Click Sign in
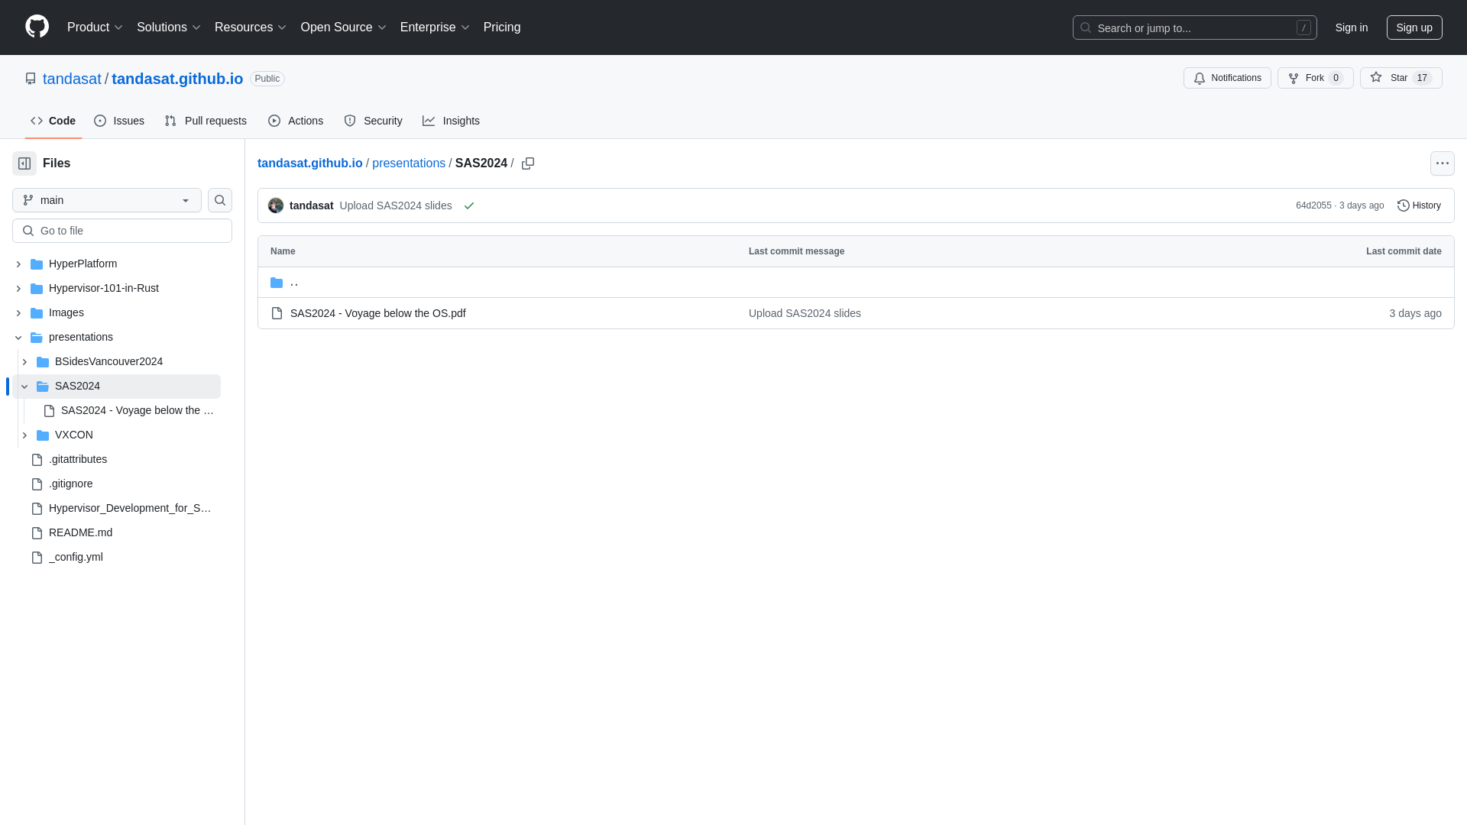 coord(1352,27)
